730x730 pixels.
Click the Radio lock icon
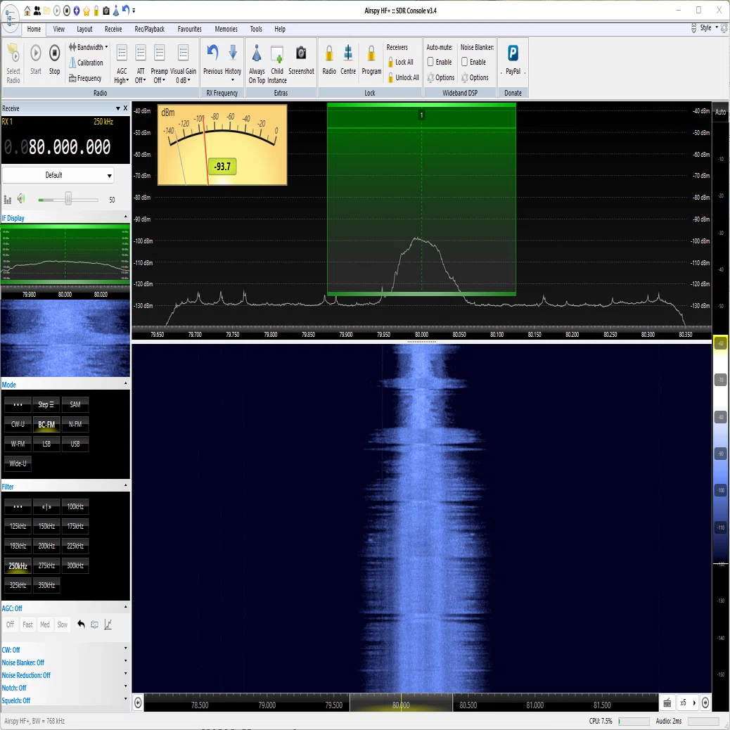tap(329, 59)
